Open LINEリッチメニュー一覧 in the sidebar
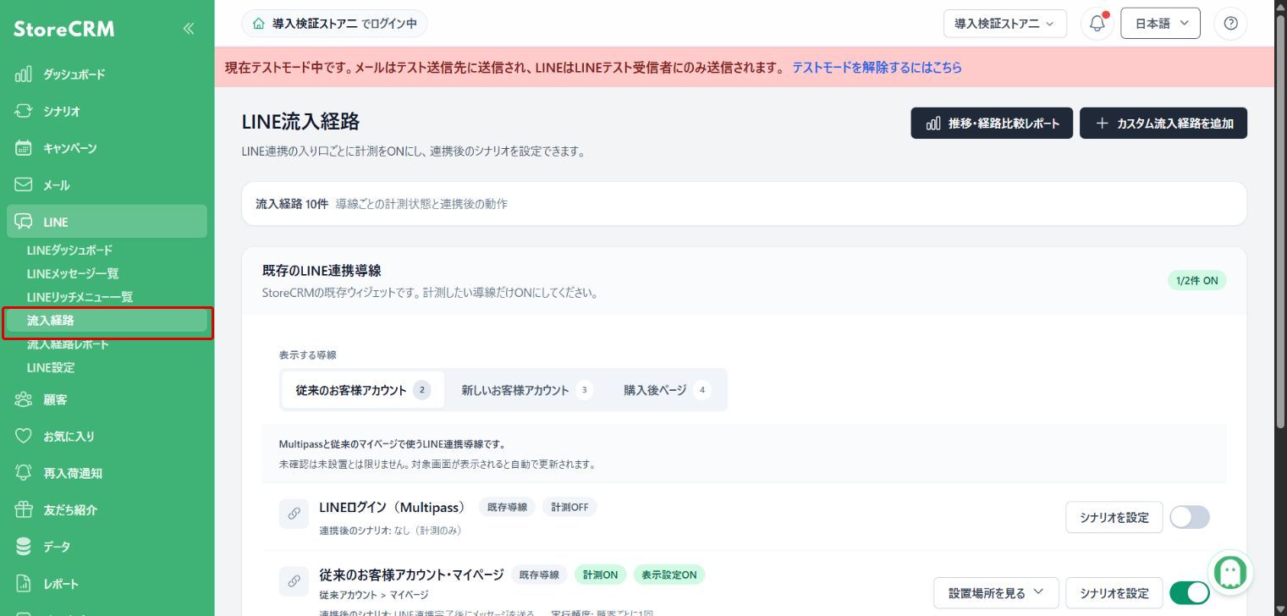This screenshot has height=616, width=1287. point(80,297)
